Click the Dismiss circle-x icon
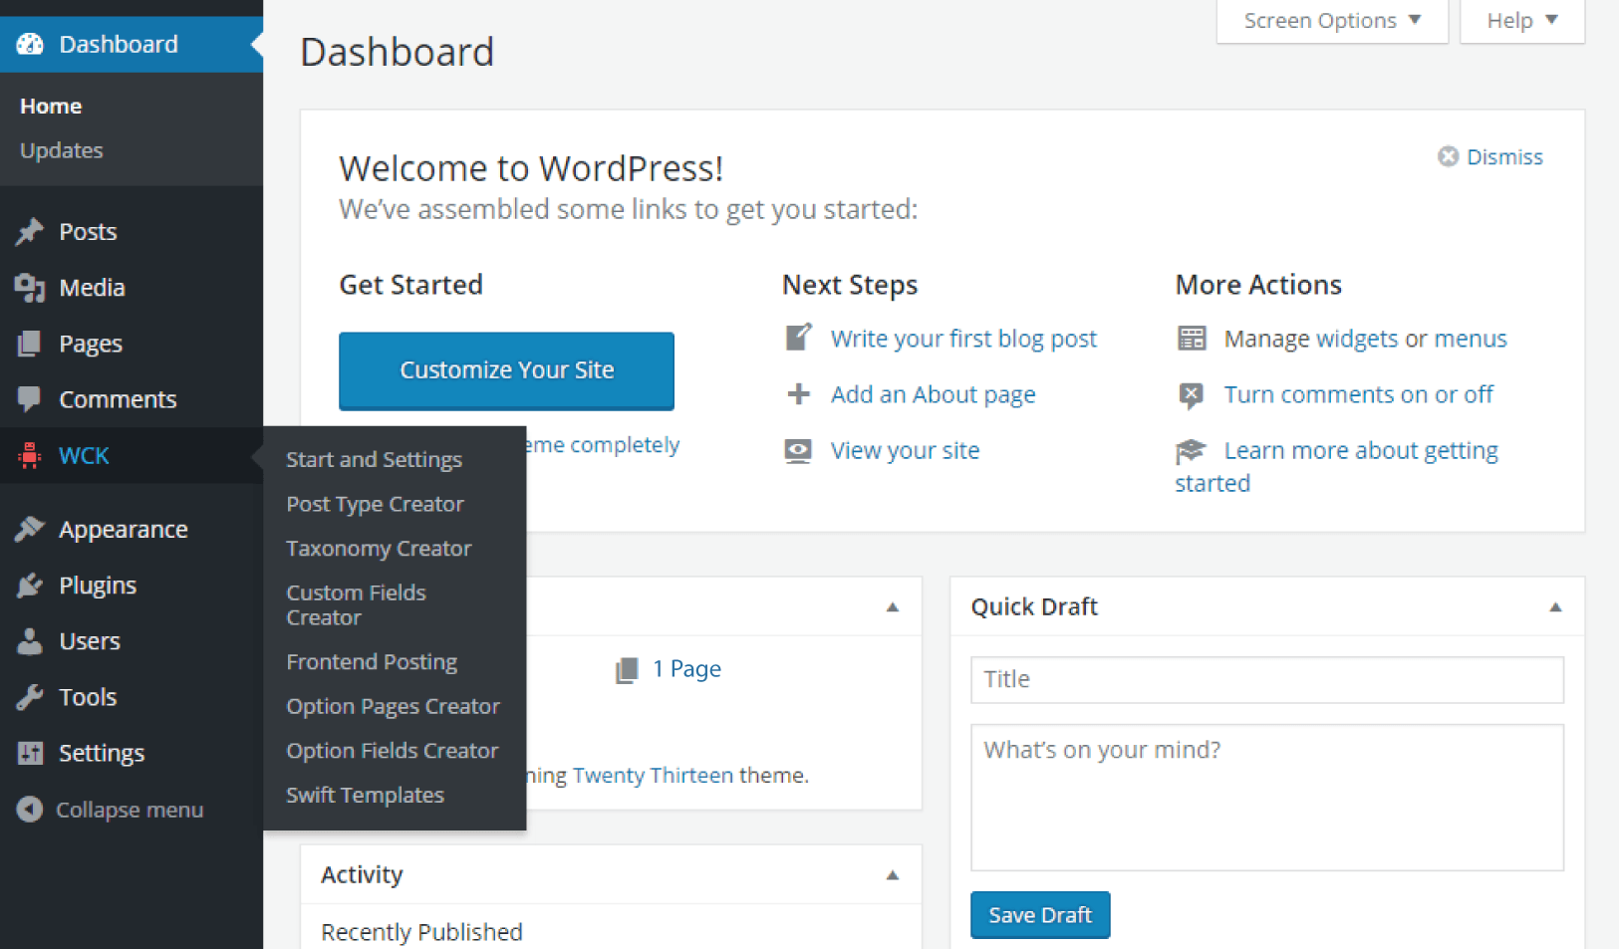 click(1449, 156)
